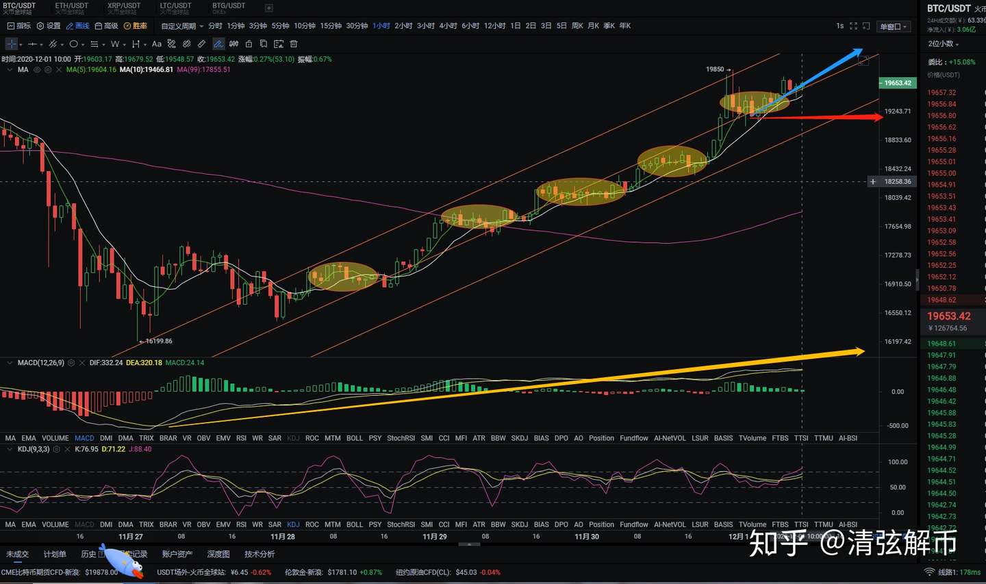Expand the wave W tool dropdown arrow
The width and height of the screenshot is (986, 584).
pyautogui.click(x=124, y=45)
